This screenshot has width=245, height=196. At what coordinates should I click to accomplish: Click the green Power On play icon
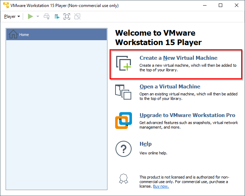[30, 16]
